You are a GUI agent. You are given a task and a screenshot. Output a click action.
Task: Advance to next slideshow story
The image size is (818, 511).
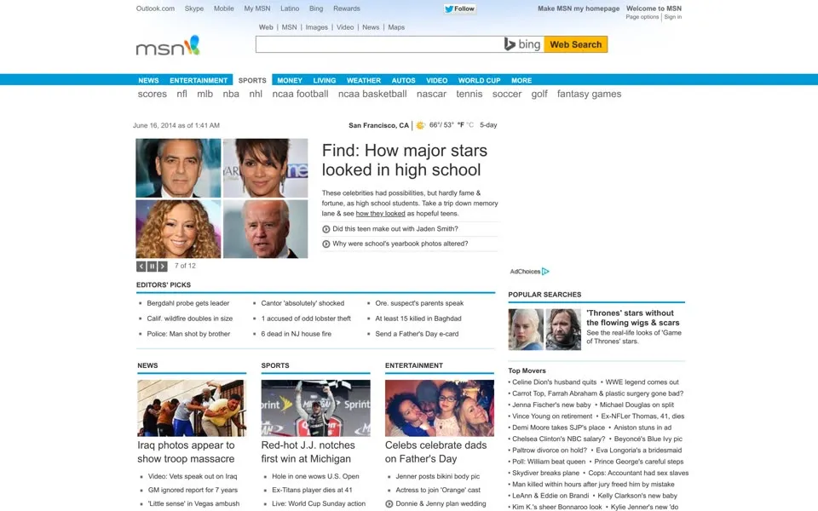(163, 267)
